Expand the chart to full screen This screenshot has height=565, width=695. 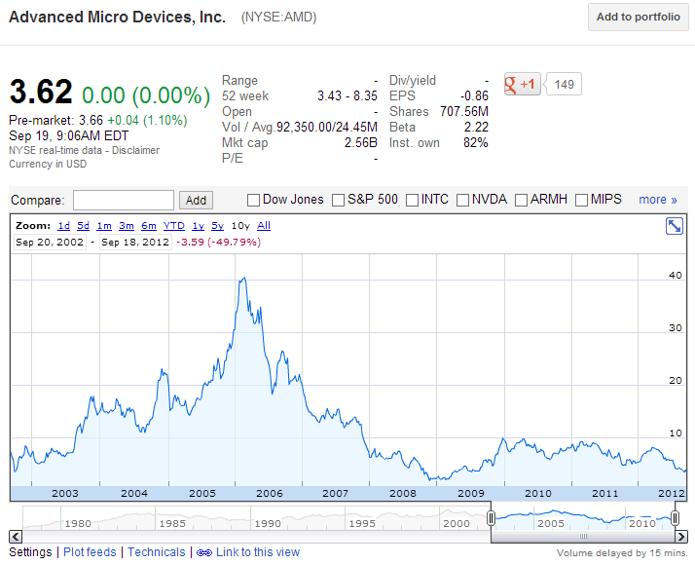pos(674,226)
